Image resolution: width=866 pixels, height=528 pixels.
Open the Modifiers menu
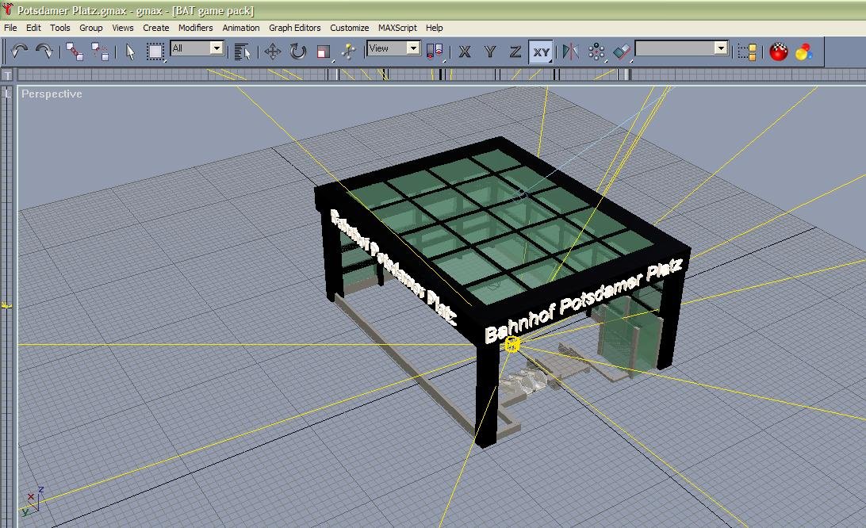196,28
